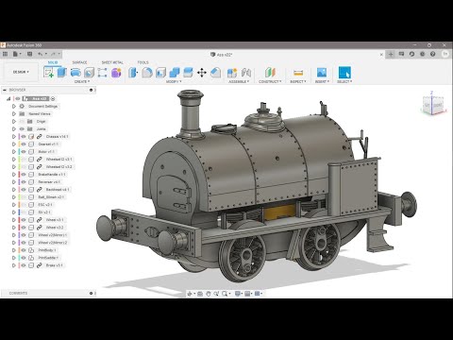Select the Shell tool icon

160,73
